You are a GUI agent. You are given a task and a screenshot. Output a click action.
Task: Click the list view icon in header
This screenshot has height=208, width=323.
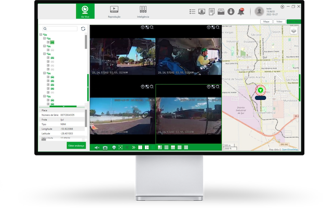[193, 11]
